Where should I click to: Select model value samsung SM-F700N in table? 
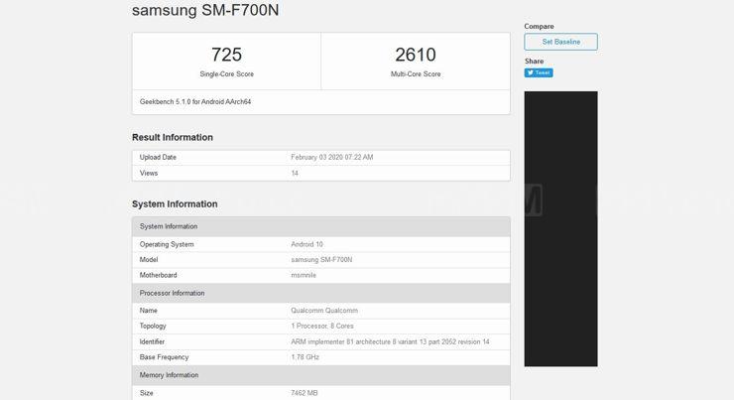(x=321, y=259)
